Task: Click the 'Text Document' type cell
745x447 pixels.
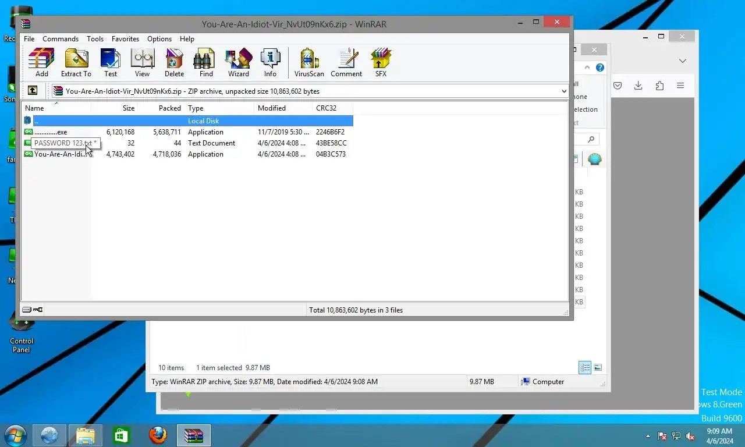Action: point(211,143)
